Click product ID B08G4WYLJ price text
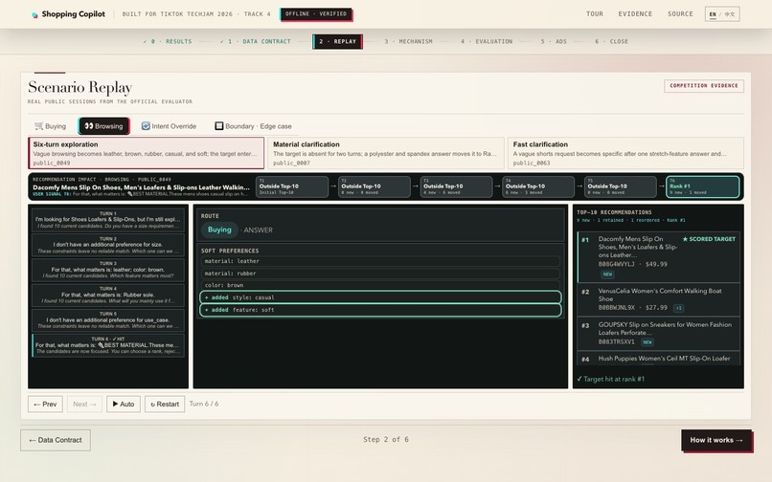Image resolution: width=772 pixels, height=482 pixels. [633, 264]
